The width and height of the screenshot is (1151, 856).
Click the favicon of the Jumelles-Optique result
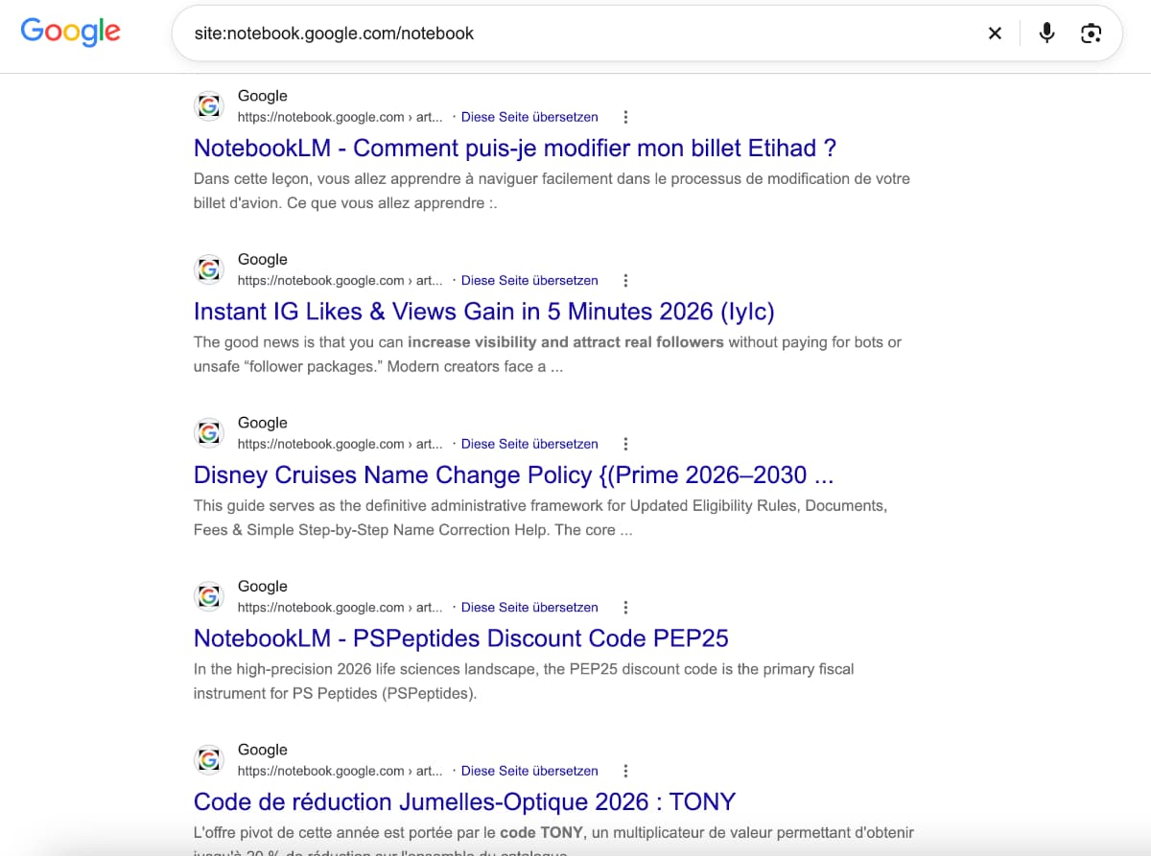tap(209, 760)
